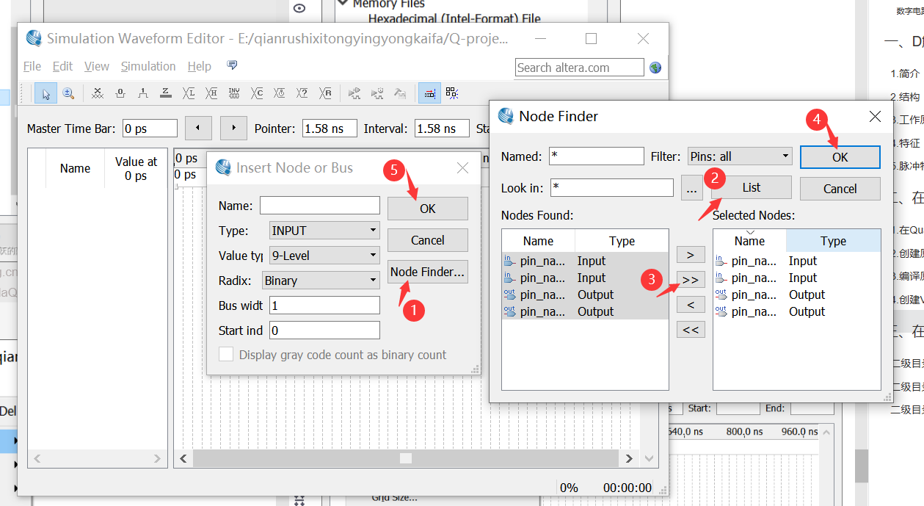Viewport: 924px width, 506px height.
Task: Apply Forcing Low (0) value
Action: [x=120, y=93]
